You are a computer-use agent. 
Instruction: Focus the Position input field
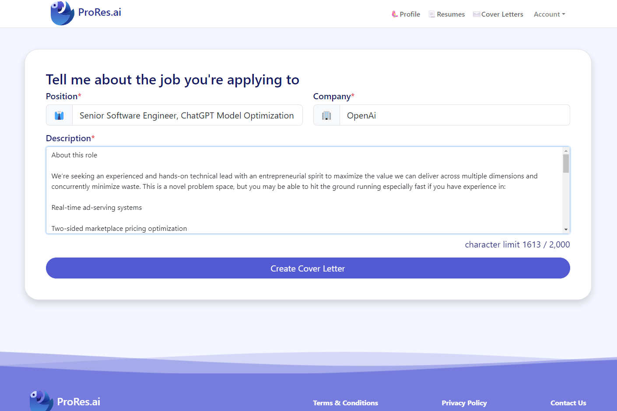click(x=187, y=115)
